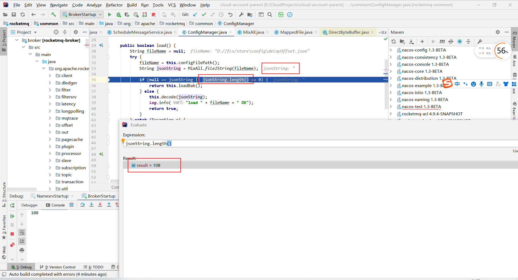Execute Maven Goal m icon
This screenshot has height=280, width=518.
(442, 42)
